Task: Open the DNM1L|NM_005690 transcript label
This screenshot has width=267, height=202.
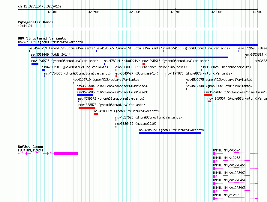Action: [x=226, y=150]
